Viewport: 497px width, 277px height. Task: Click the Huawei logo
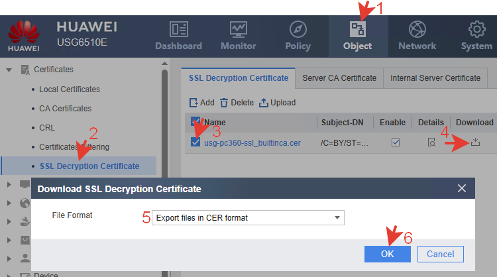[x=24, y=36]
